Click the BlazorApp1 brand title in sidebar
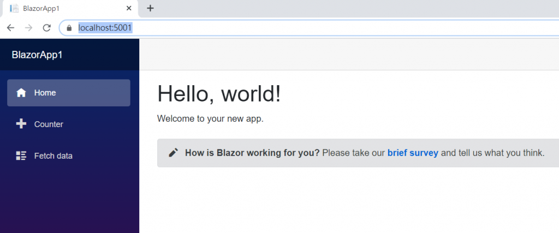The height and width of the screenshot is (233, 559). [37, 55]
